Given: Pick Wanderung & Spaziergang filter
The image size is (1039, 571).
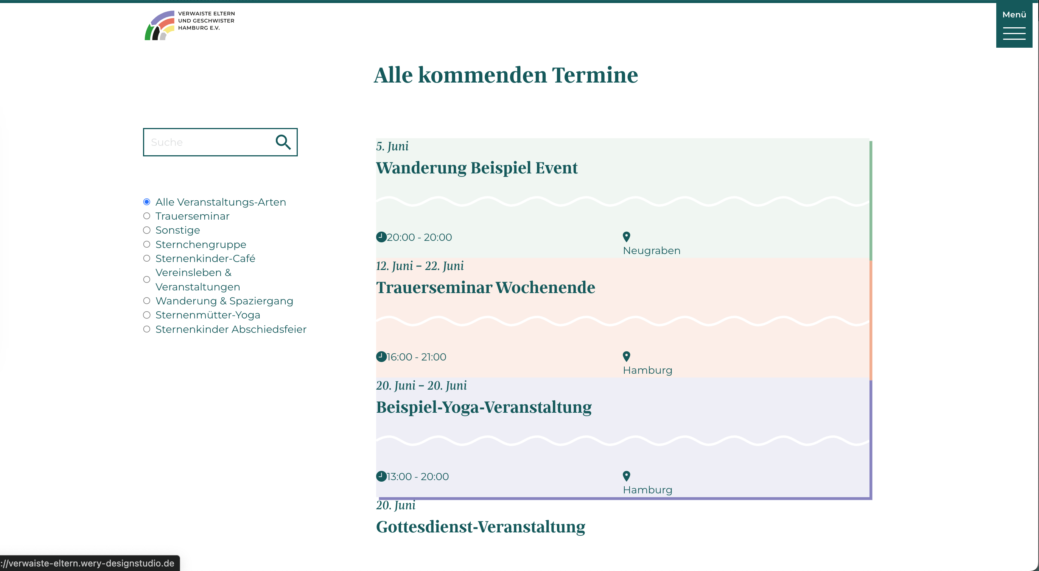Looking at the screenshot, I should (147, 301).
